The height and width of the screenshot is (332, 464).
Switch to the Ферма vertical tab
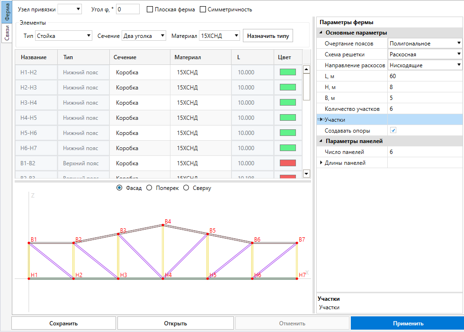point(7,12)
